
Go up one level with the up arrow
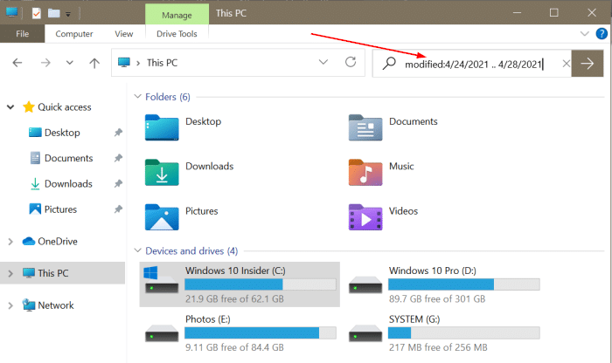[x=94, y=63]
